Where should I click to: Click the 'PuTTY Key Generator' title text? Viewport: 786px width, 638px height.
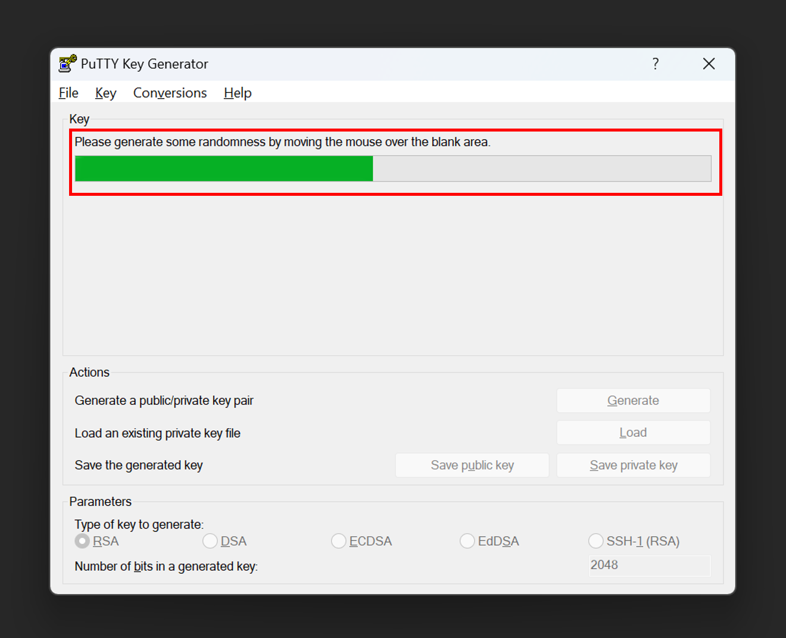point(145,64)
